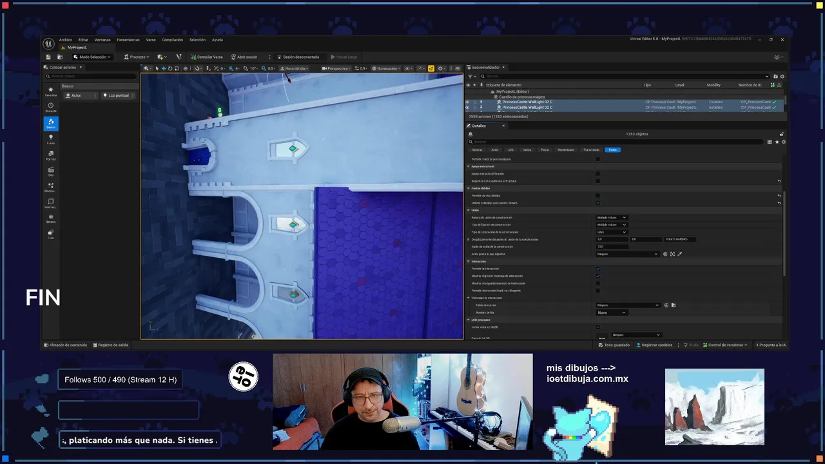825x464 pixels.
Task: Select the Física filter tab
Action: pyautogui.click(x=545, y=150)
